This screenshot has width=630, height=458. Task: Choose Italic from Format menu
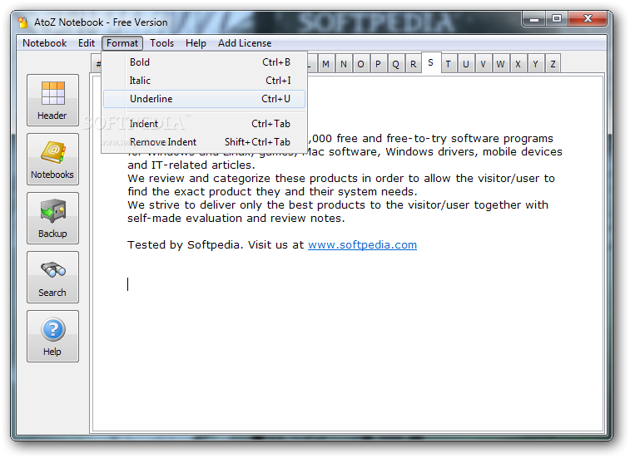click(x=204, y=81)
